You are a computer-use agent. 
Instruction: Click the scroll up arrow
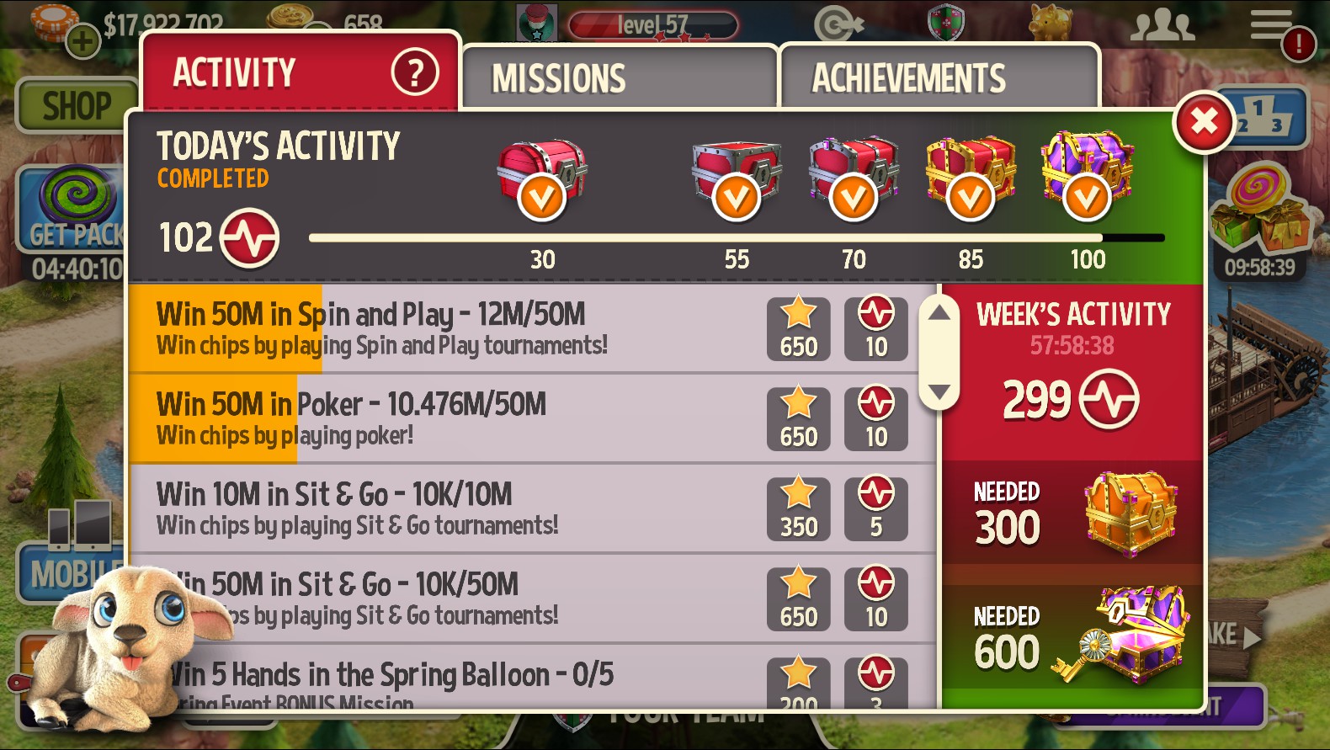(939, 313)
